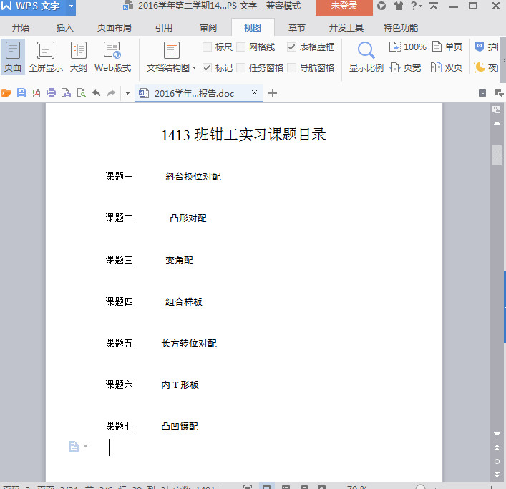The image size is (506, 489).
Task: Switch to full screen display view
Action: (46, 57)
